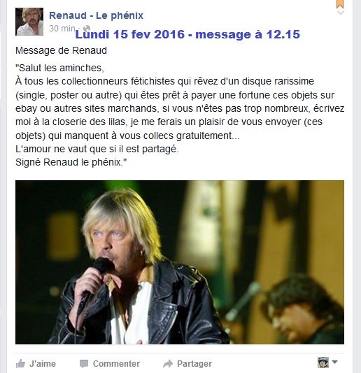This screenshot has width=361, height=373.
Task: Click the Partager arrow icon
Action: pyautogui.click(x=168, y=364)
